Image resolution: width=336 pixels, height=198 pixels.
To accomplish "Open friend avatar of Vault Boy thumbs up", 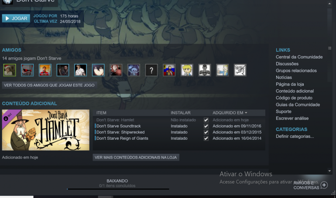I will click(222, 70).
